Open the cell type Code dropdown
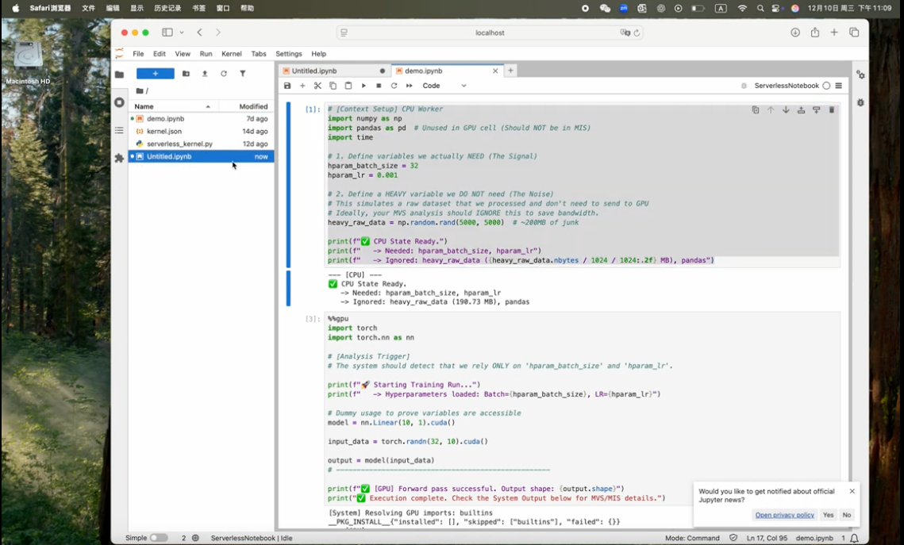Screen dimensions: 904x545 click(444, 86)
